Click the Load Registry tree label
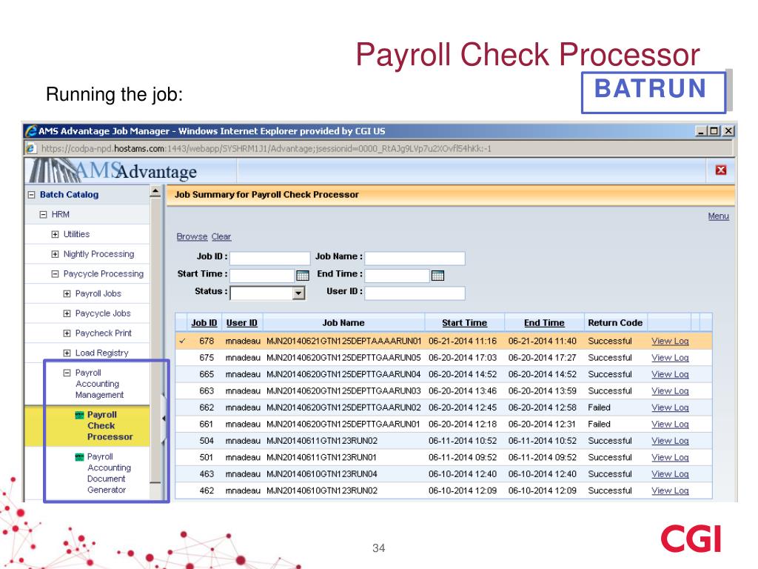 click(101, 353)
